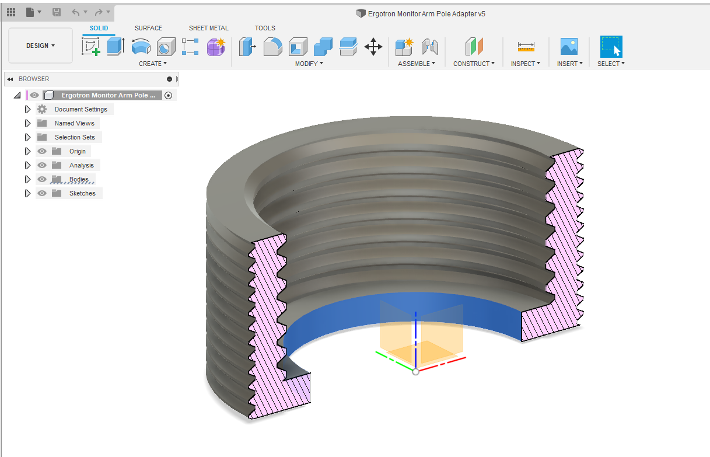
Task: Select the Extrude tool
Action: click(116, 46)
